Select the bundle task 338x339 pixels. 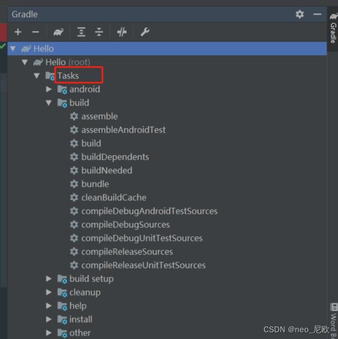click(95, 184)
